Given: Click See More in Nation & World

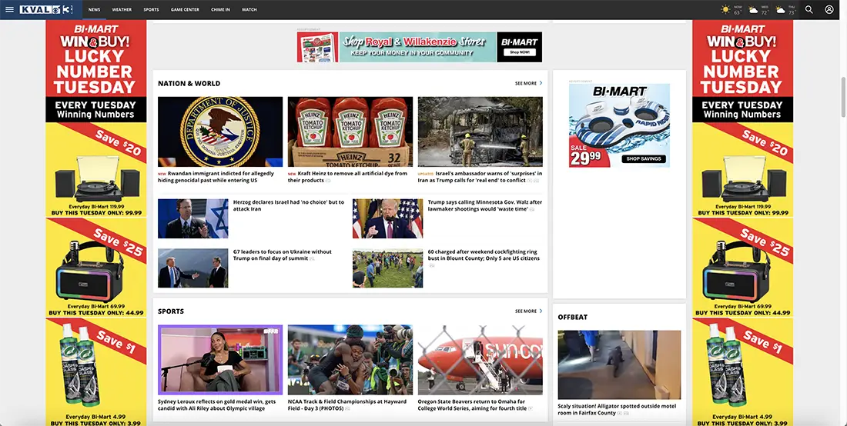Looking at the screenshot, I should click(526, 84).
